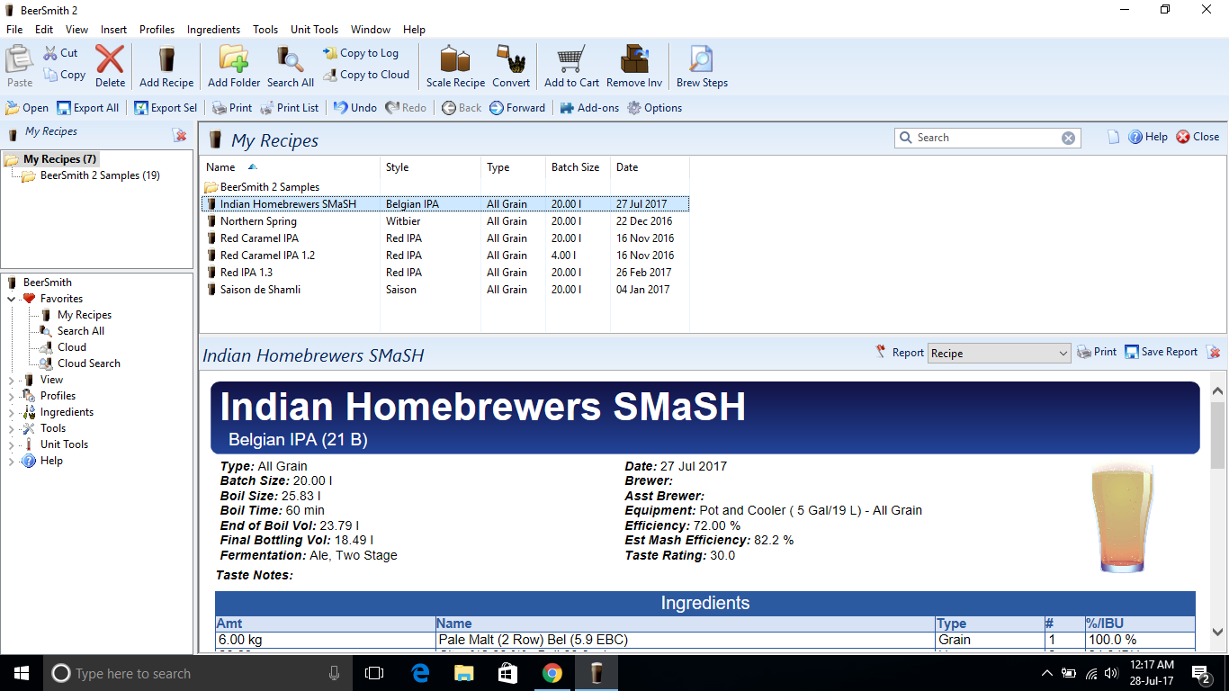Click the report pane scroll-down arrow

1218,633
